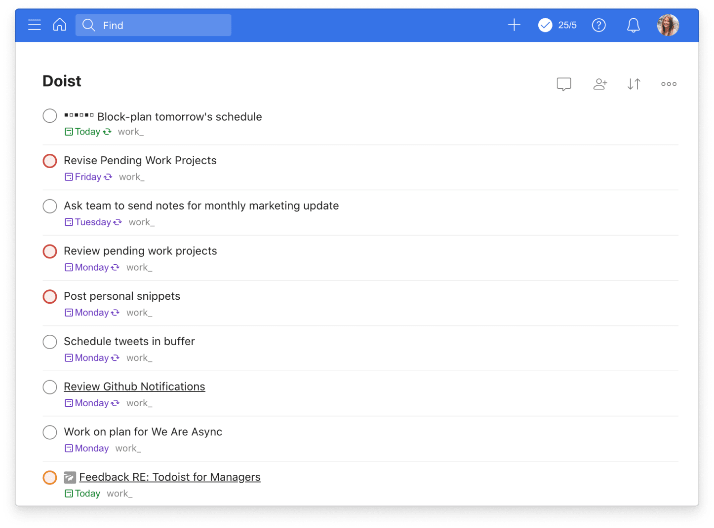
Task: Open the help menu icon
Action: (598, 25)
